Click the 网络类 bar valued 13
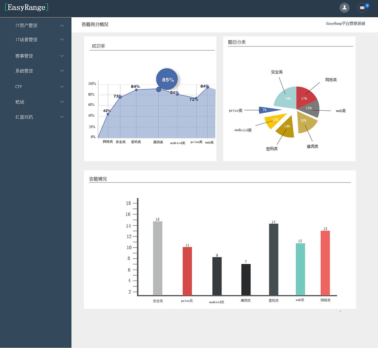Image resolution: width=378 pixels, height=348 pixels. point(325,263)
